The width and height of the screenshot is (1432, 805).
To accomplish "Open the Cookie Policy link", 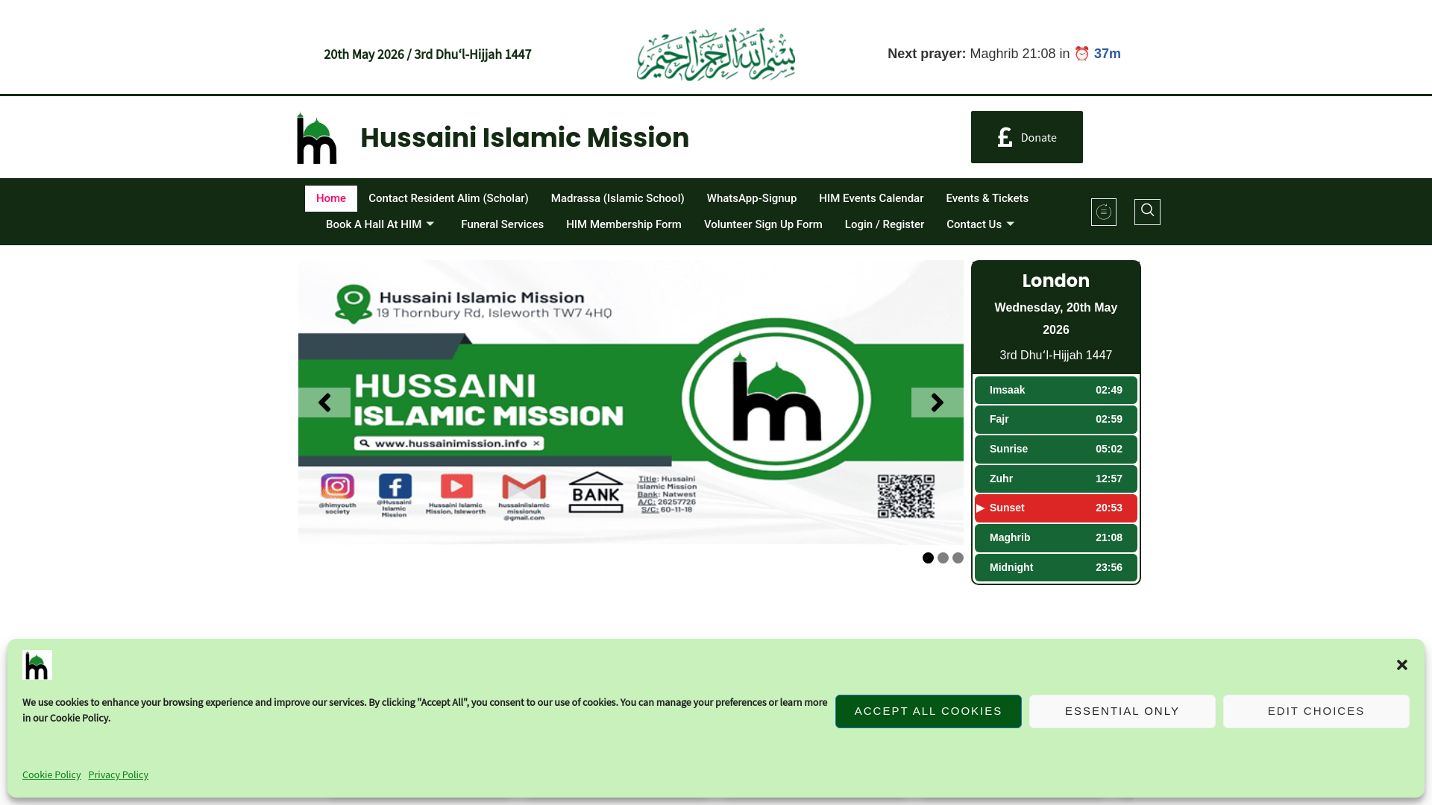I will [51, 774].
